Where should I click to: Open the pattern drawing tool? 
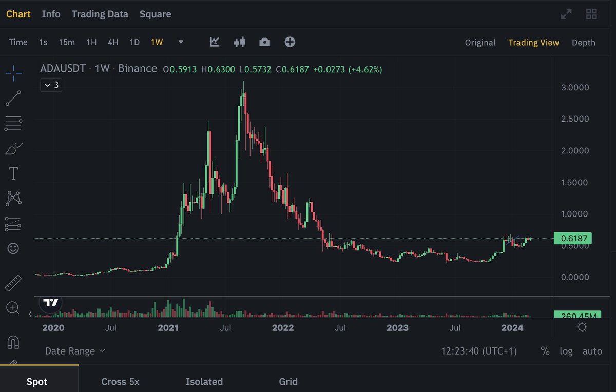[13, 198]
